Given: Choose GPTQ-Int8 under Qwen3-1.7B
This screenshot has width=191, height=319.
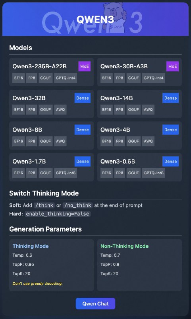Looking at the screenshot, I should (66, 173).
